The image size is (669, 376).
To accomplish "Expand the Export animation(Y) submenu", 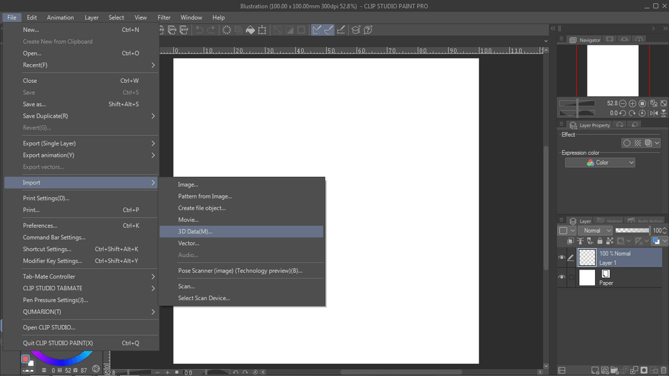I will click(82, 155).
